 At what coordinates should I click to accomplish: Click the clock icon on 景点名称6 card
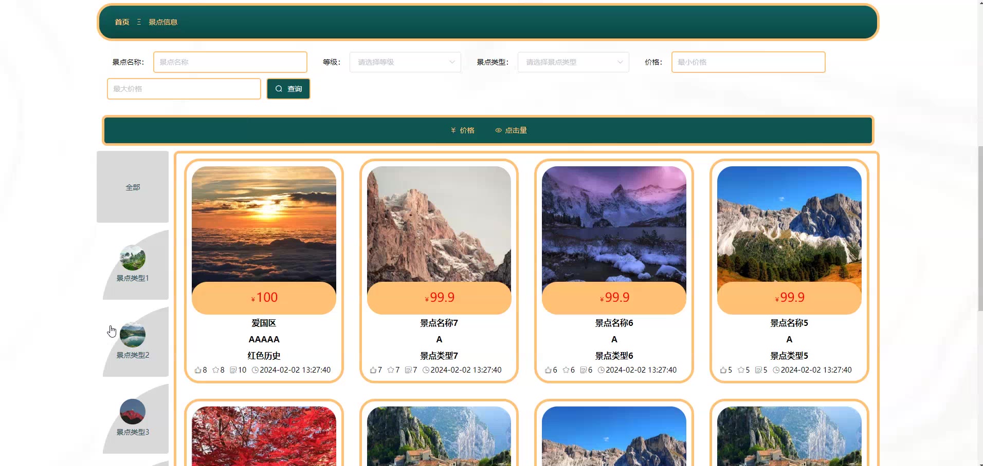point(601,370)
